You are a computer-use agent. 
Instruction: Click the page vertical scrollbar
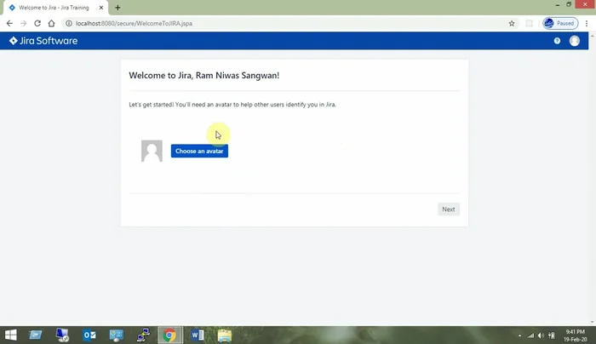[x=593, y=179]
